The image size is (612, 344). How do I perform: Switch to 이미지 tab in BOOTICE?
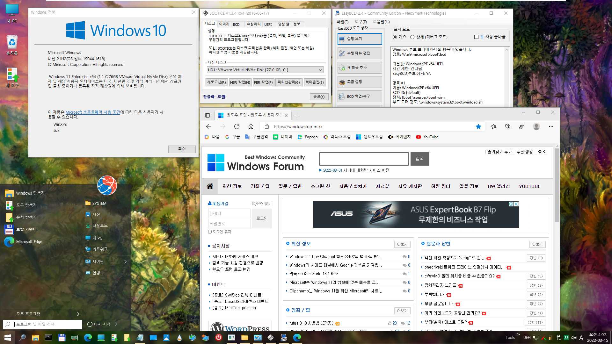tap(224, 24)
